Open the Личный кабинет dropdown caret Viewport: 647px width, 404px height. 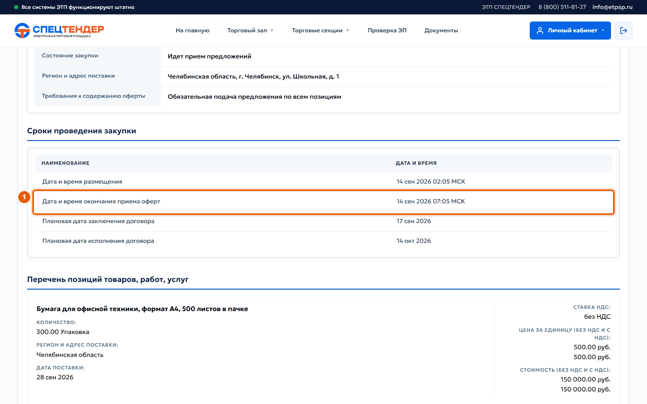[x=603, y=30]
